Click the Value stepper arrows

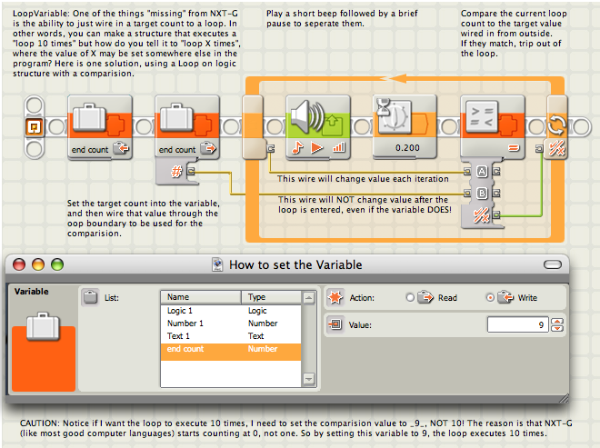(557, 324)
